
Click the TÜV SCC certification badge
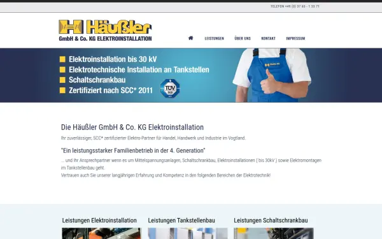tap(170, 89)
